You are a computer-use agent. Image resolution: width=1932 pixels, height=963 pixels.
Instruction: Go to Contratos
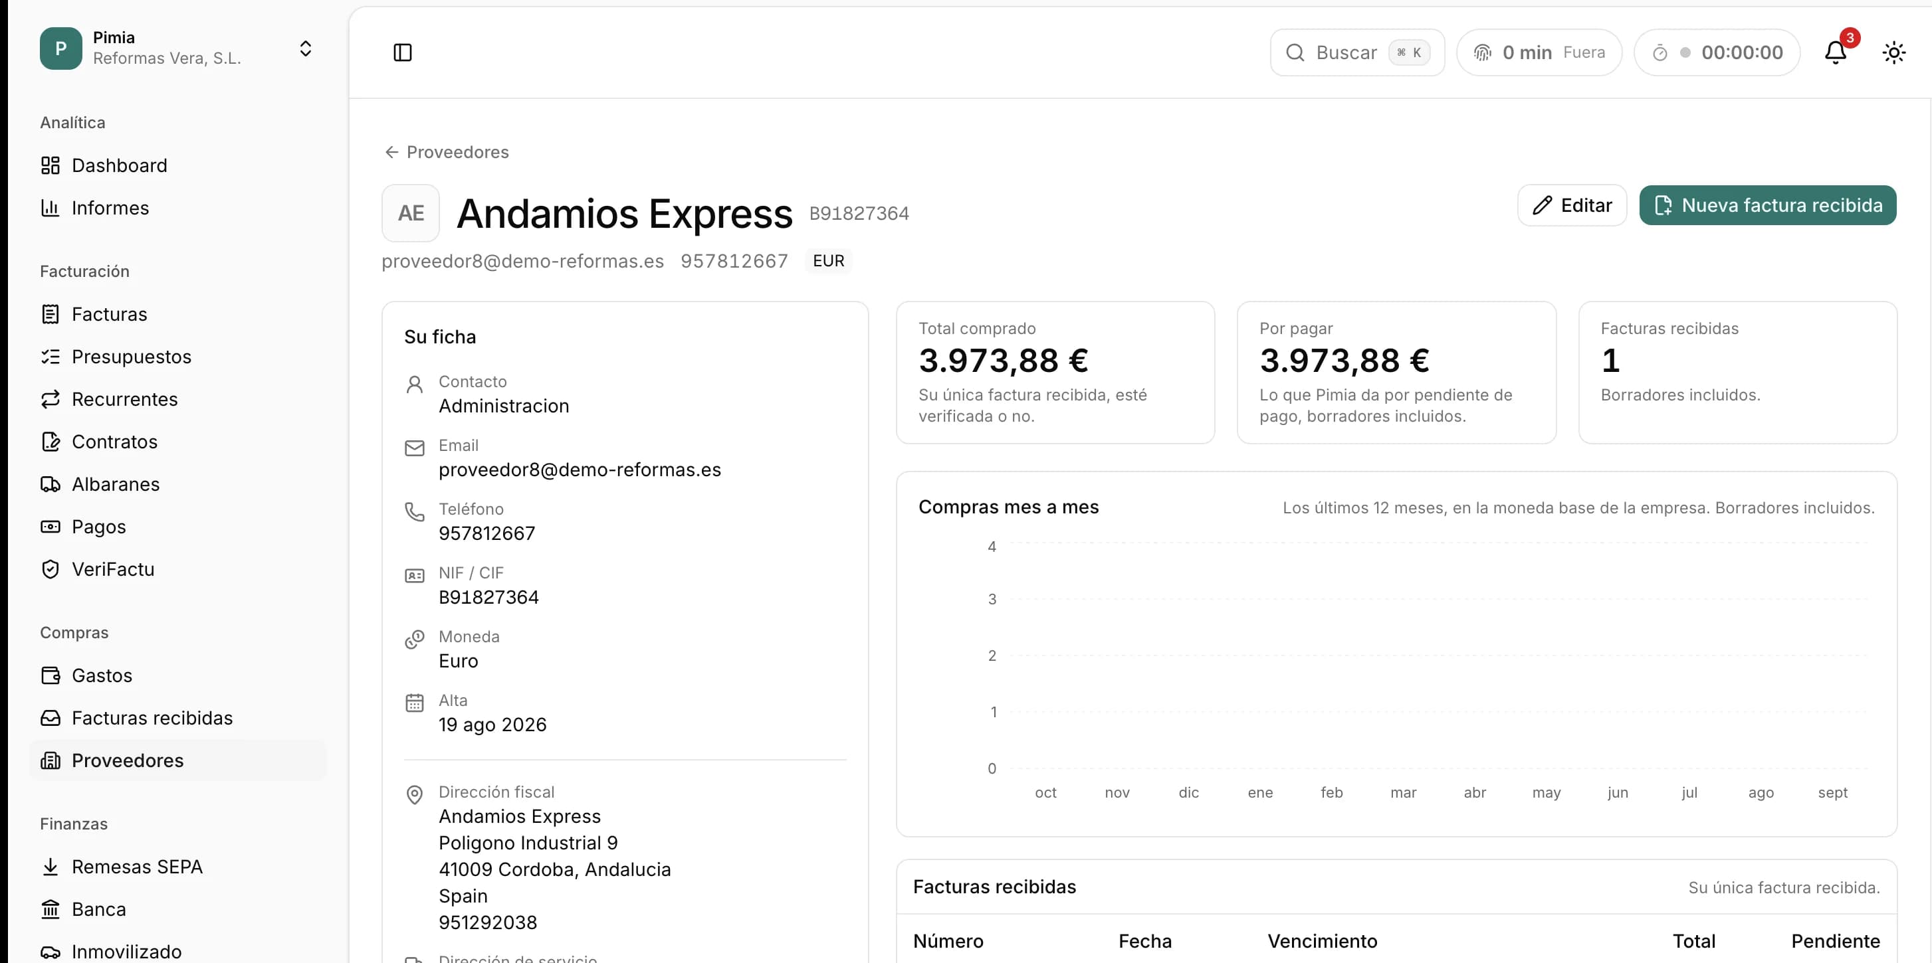(179, 442)
